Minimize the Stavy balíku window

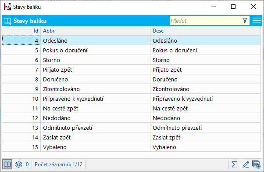tap(214, 7)
